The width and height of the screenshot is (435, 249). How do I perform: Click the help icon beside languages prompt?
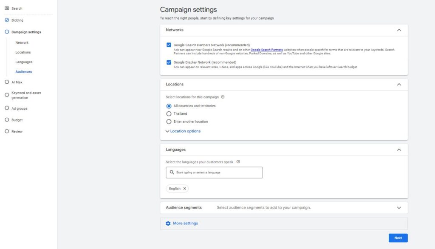[x=238, y=161]
